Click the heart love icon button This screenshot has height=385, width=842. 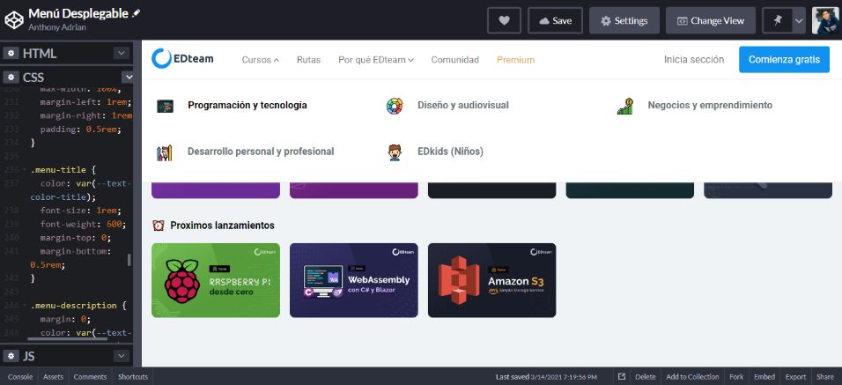504,20
